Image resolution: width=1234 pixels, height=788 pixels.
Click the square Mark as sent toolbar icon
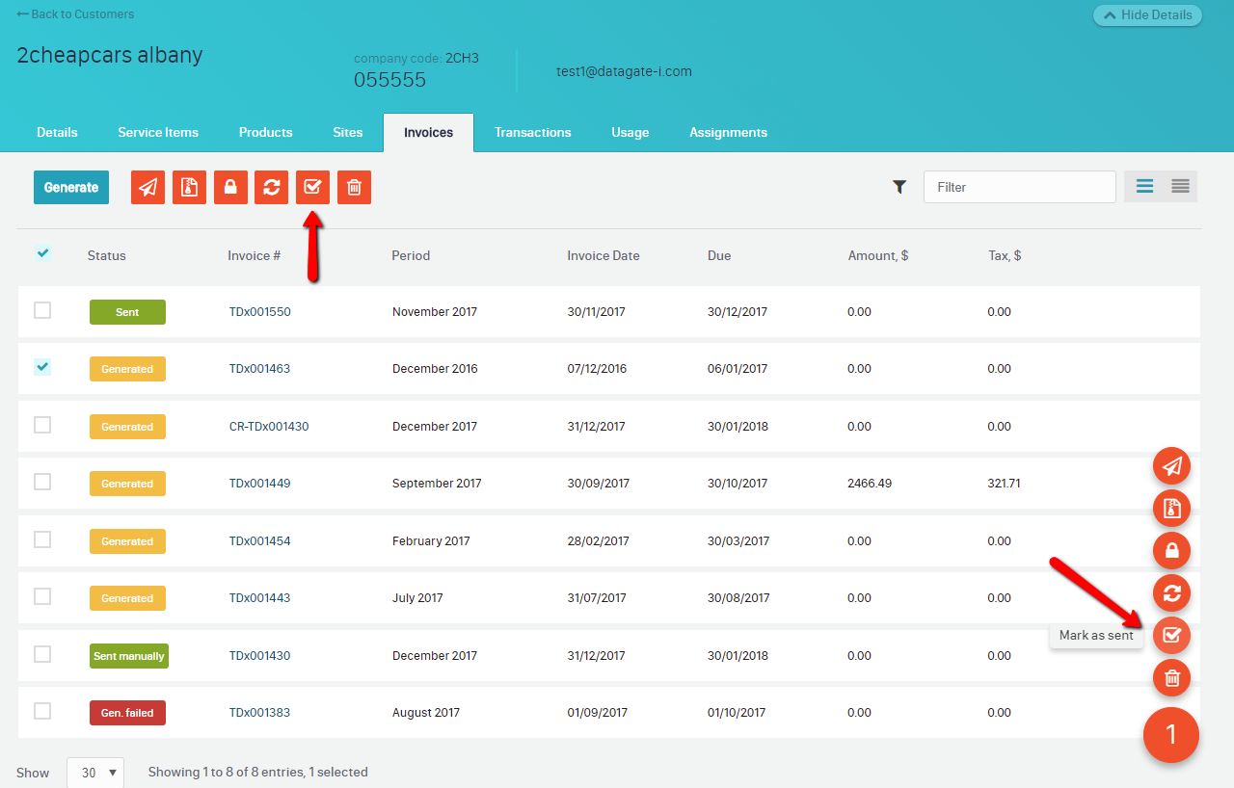312,187
